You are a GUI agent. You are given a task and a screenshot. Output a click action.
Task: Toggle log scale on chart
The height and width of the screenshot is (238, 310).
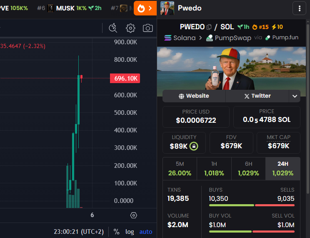pyautogui.click(x=130, y=232)
